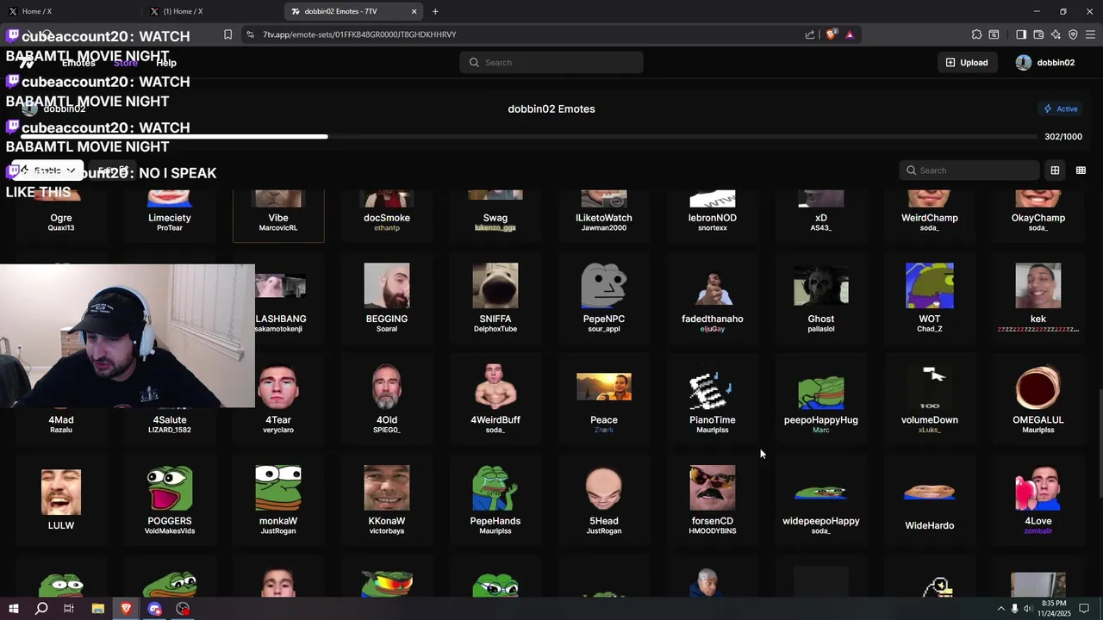Open the POGGERS emote
The width and height of the screenshot is (1103, 620).
coord(170,500)
